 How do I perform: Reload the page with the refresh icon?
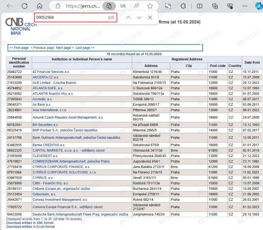25,6
